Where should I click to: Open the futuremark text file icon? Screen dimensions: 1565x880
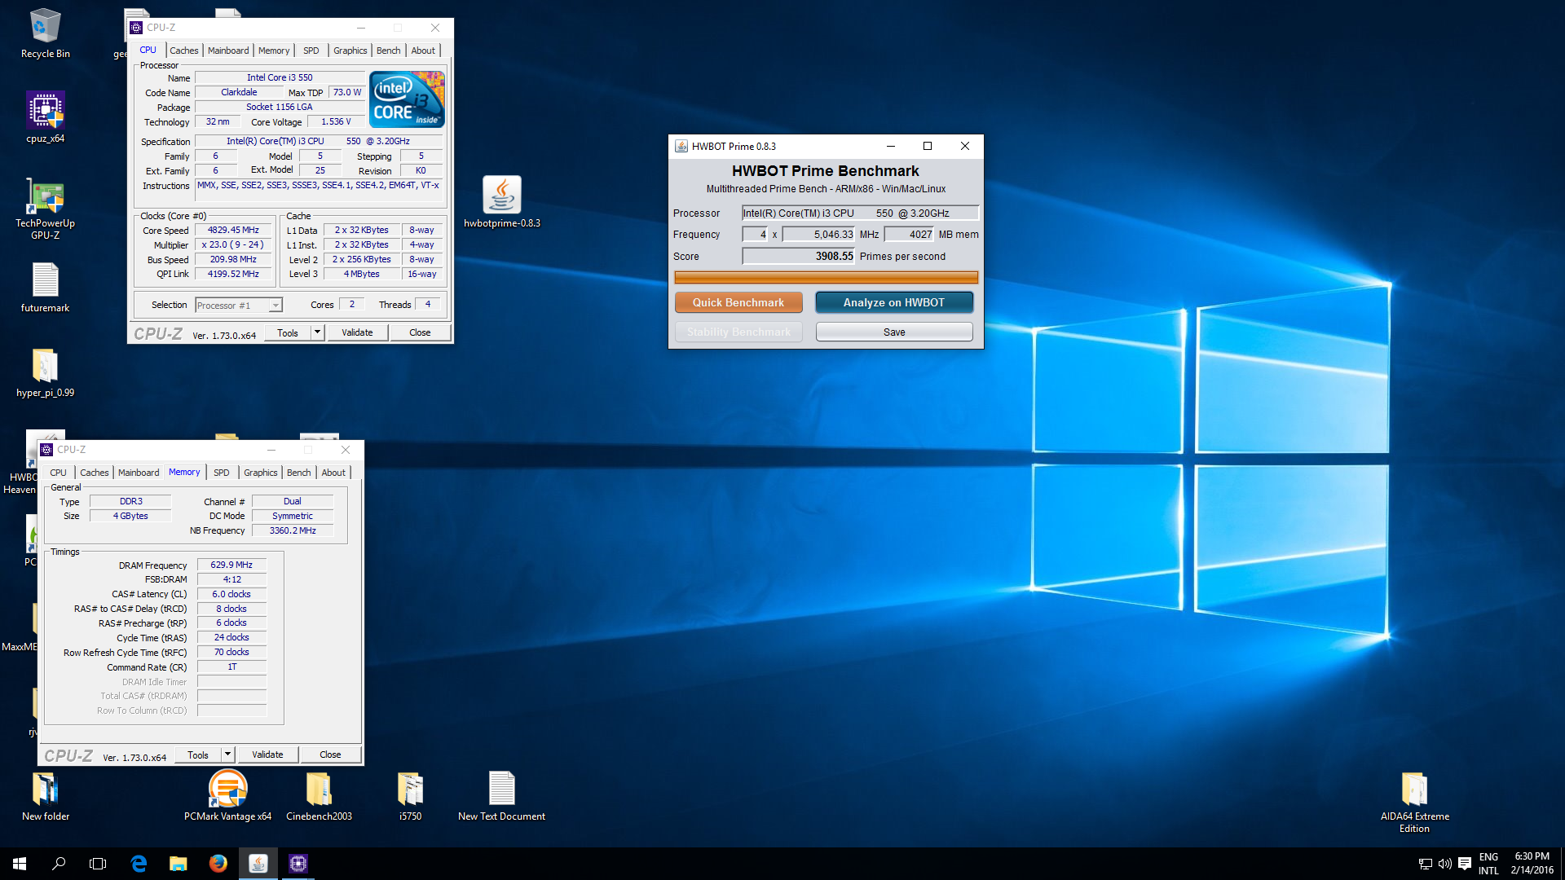(45, 287)
